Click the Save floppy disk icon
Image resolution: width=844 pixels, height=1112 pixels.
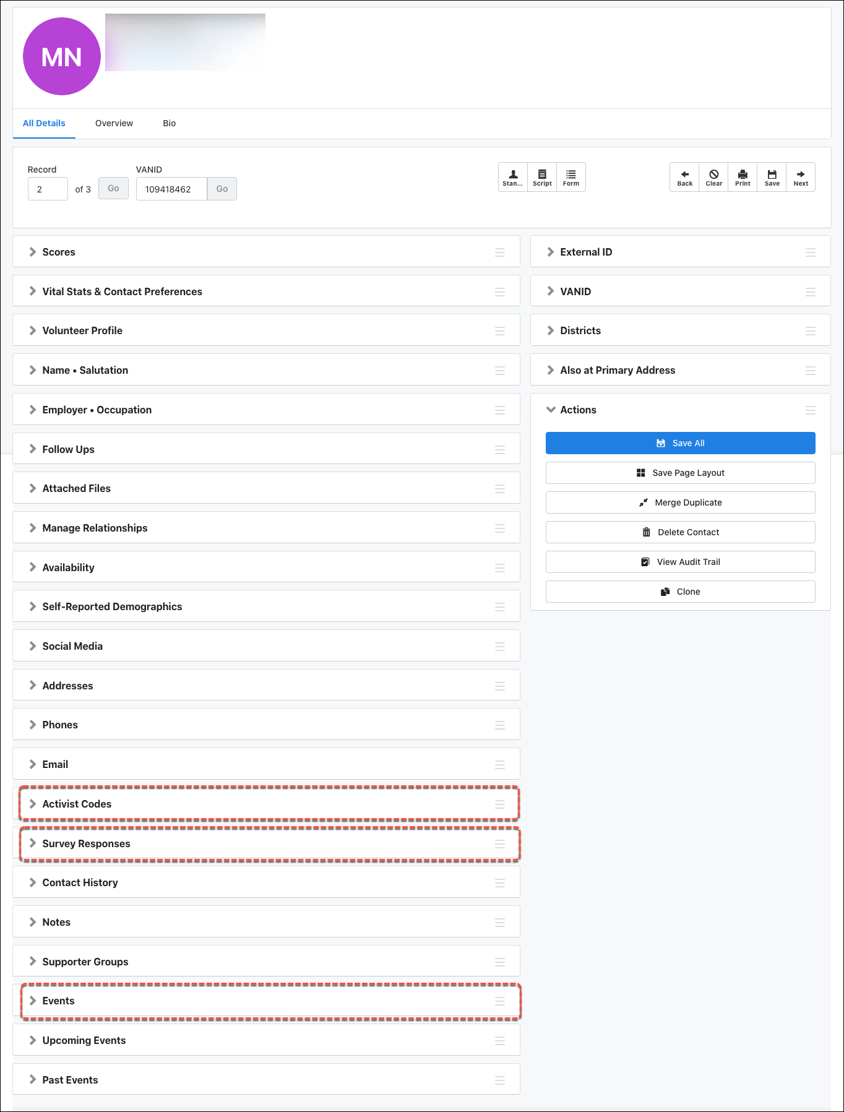coord(772,178)
